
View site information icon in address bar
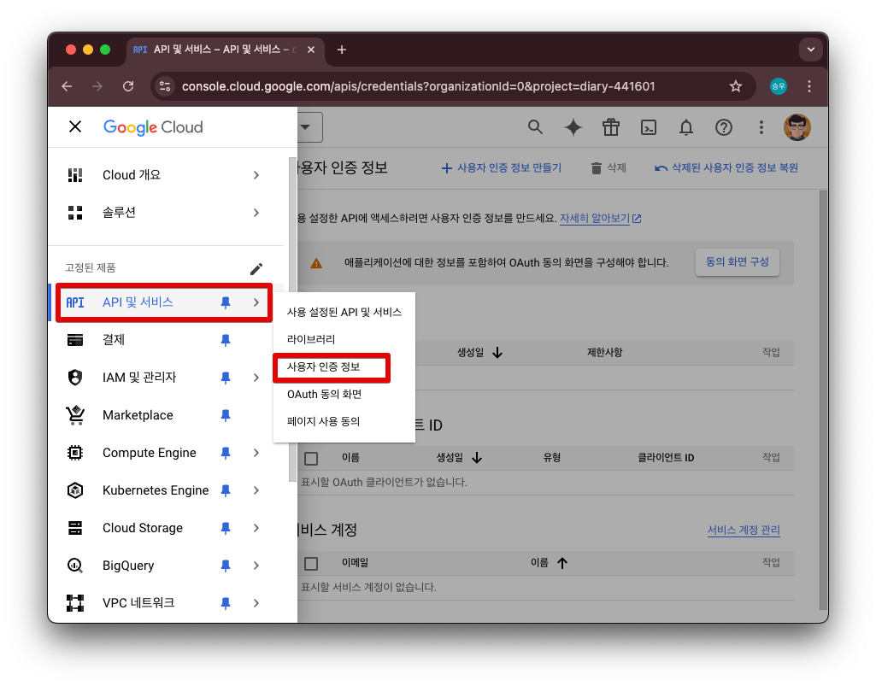click(x=165, y=86)
